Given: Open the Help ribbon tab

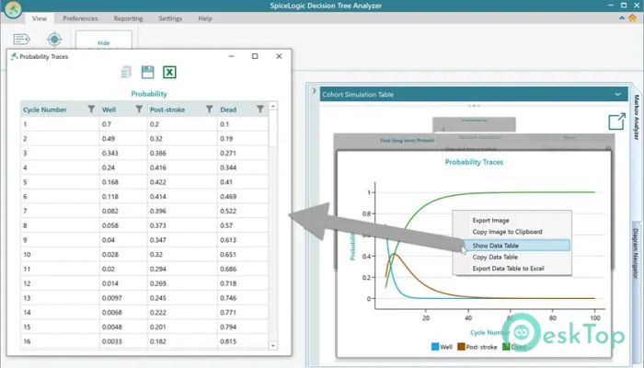Looking at the screenshot, I should (205, 18).
